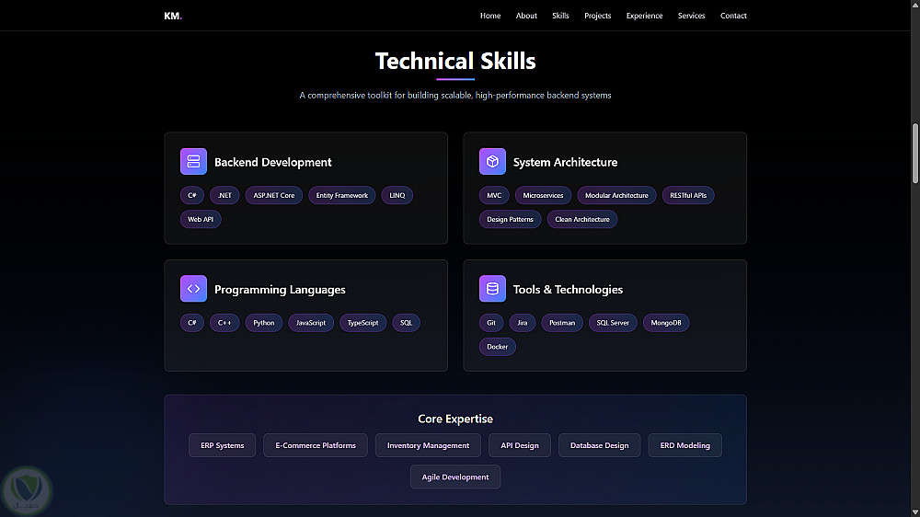
Task: Select the ERD Modeling chip
Action: pos(684,445)
